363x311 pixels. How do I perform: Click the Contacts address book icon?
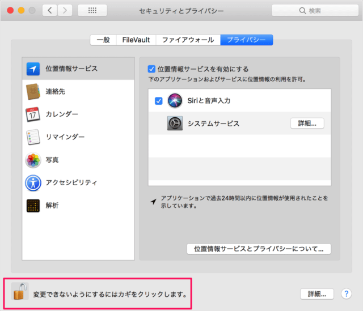click(33, 92)
